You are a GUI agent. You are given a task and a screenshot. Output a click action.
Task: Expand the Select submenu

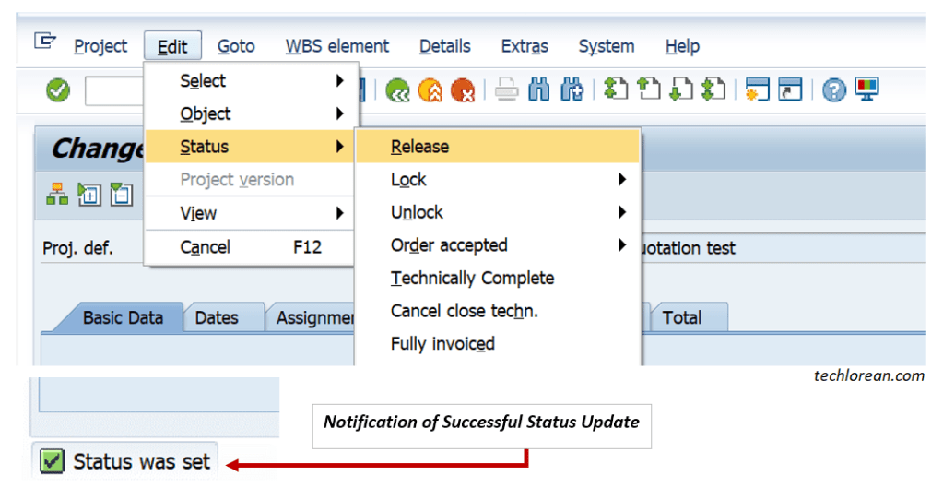[x=251, y=80]
